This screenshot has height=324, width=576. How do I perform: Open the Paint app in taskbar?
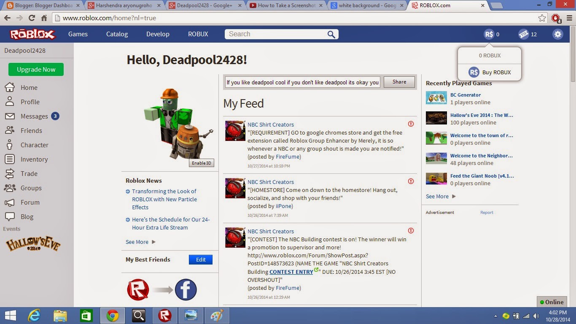[217, 316]
